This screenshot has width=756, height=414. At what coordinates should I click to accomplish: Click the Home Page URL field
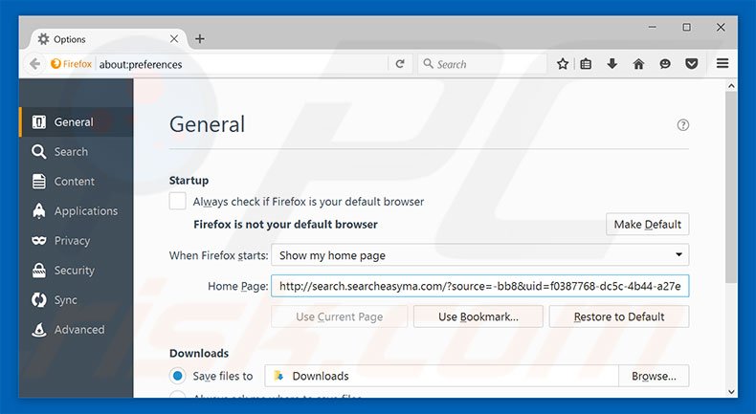tap(479, 286)
